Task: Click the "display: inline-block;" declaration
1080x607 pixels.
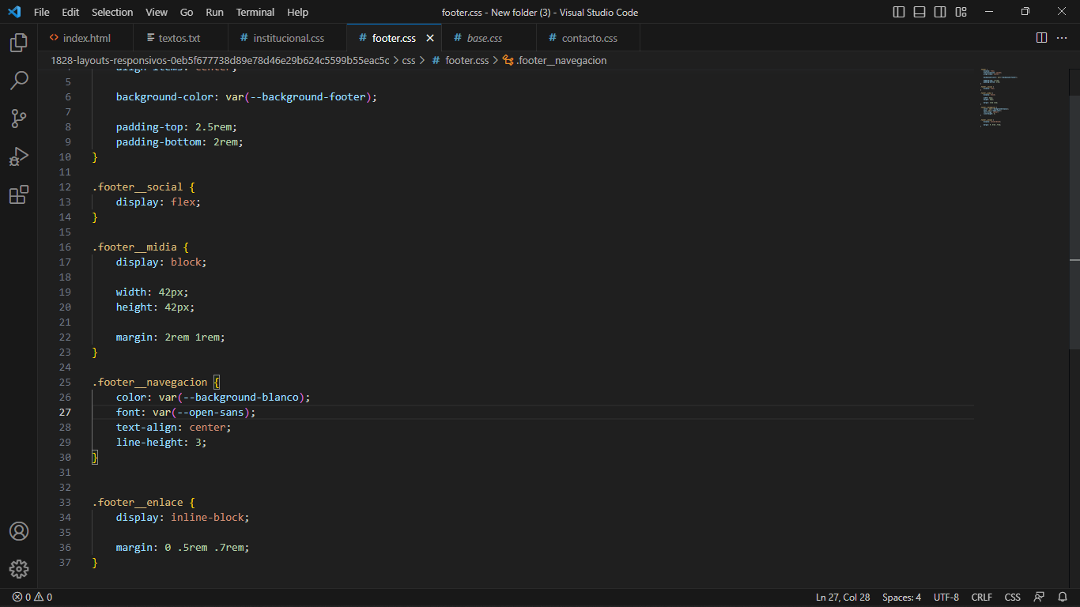Action: 183,518
